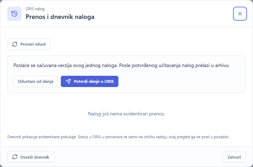This screenshot has width=253, height=167.
Task: Click 'Nalog još nema evidentiran prenos.' message
Action: pos(126,114)
